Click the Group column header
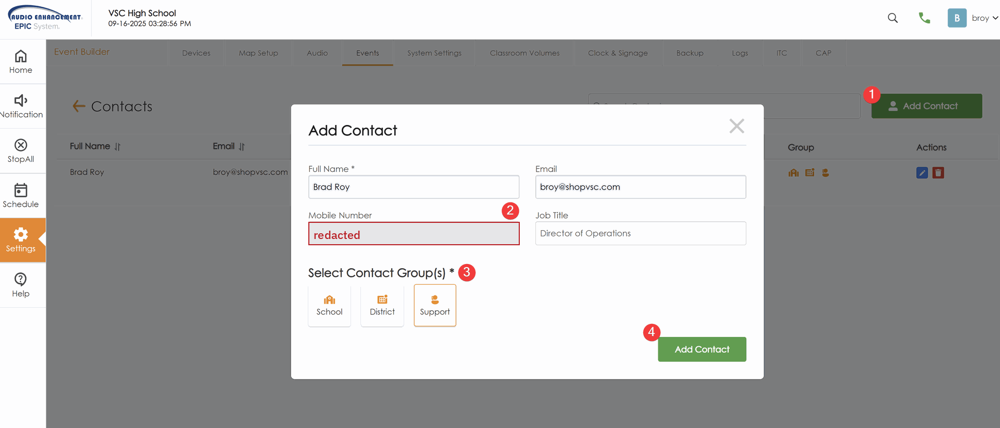This screenshot has height=428, width=1000. (801, 147)
